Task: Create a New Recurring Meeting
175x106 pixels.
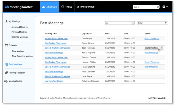Action: (x=21, y=56)
